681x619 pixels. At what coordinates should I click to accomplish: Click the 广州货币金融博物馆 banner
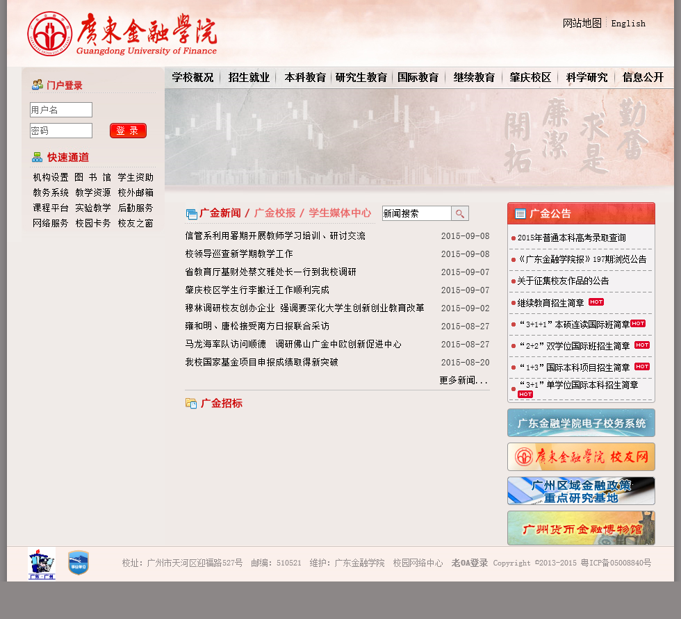point(581,528)
